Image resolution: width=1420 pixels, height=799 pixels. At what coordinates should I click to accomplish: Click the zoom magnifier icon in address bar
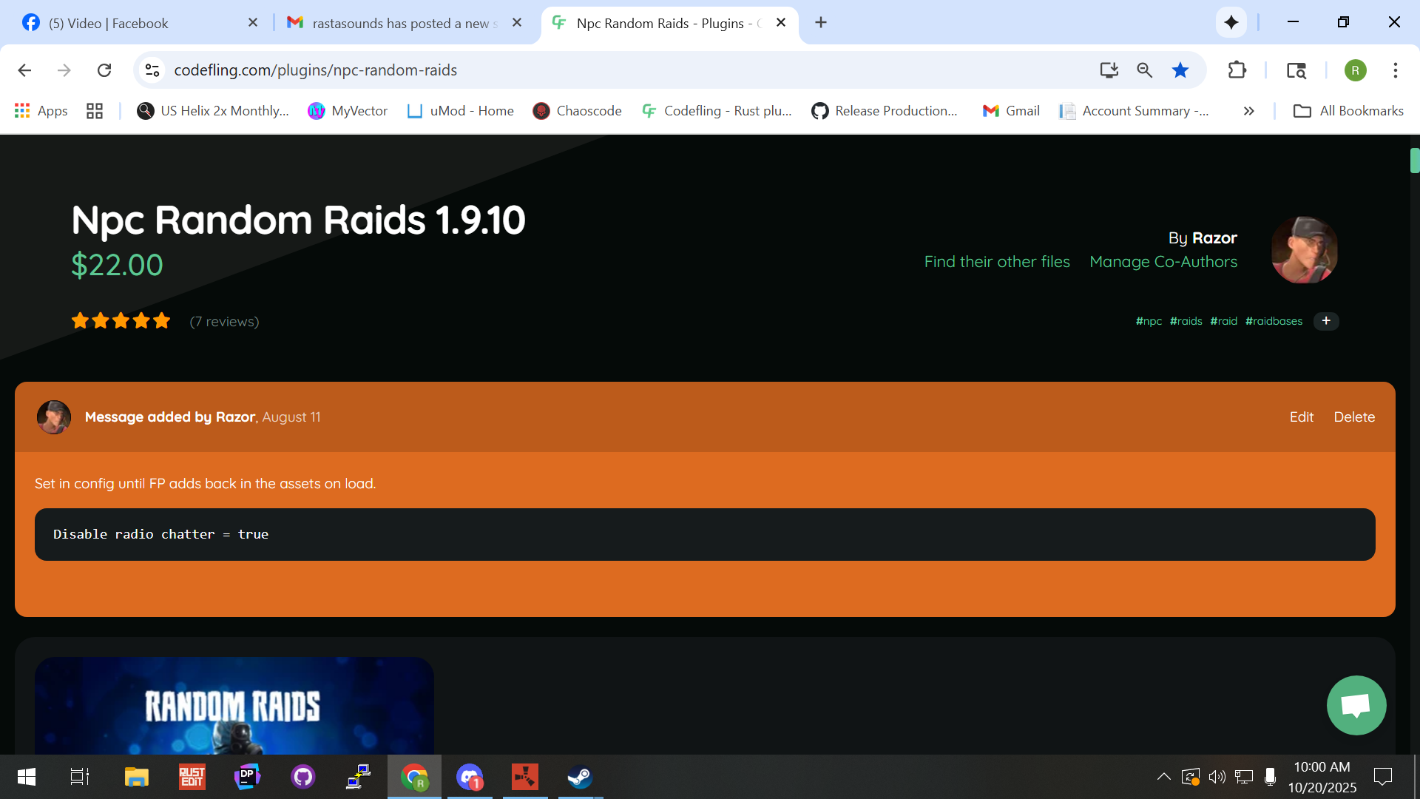coord(1144,70)
